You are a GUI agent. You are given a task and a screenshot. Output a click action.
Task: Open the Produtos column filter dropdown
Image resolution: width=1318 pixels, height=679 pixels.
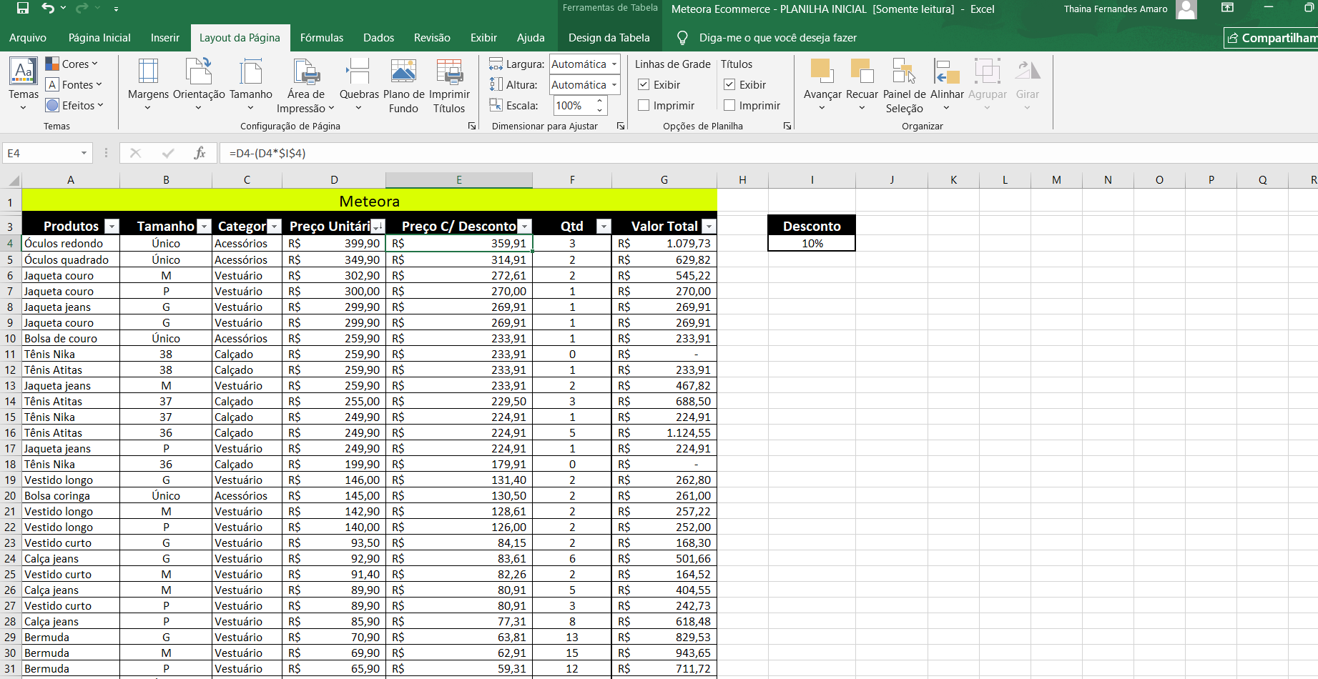[112, 227]
